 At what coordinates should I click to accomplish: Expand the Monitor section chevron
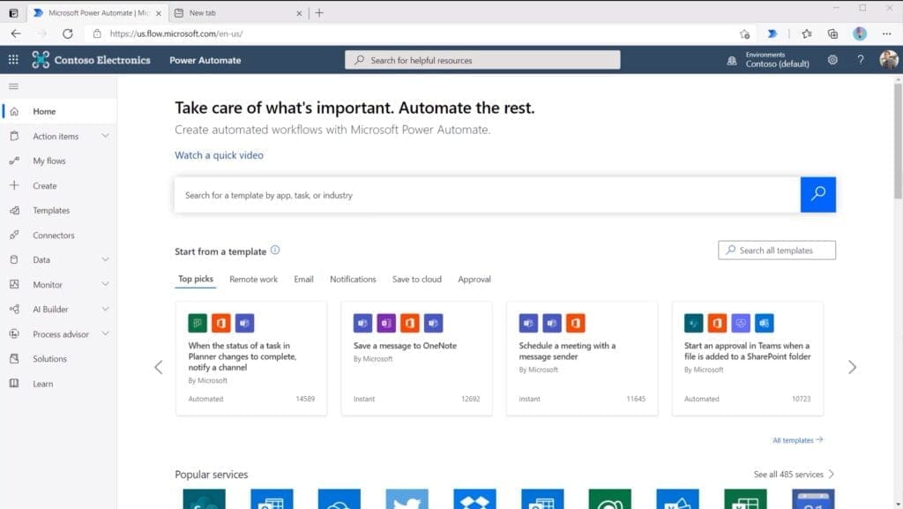(106, 284)
